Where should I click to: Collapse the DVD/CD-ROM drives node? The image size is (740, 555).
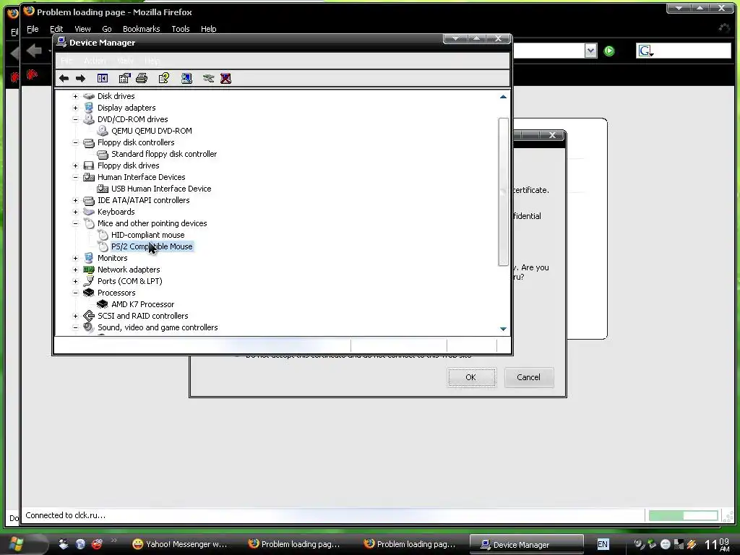click(x=75, y=119)
